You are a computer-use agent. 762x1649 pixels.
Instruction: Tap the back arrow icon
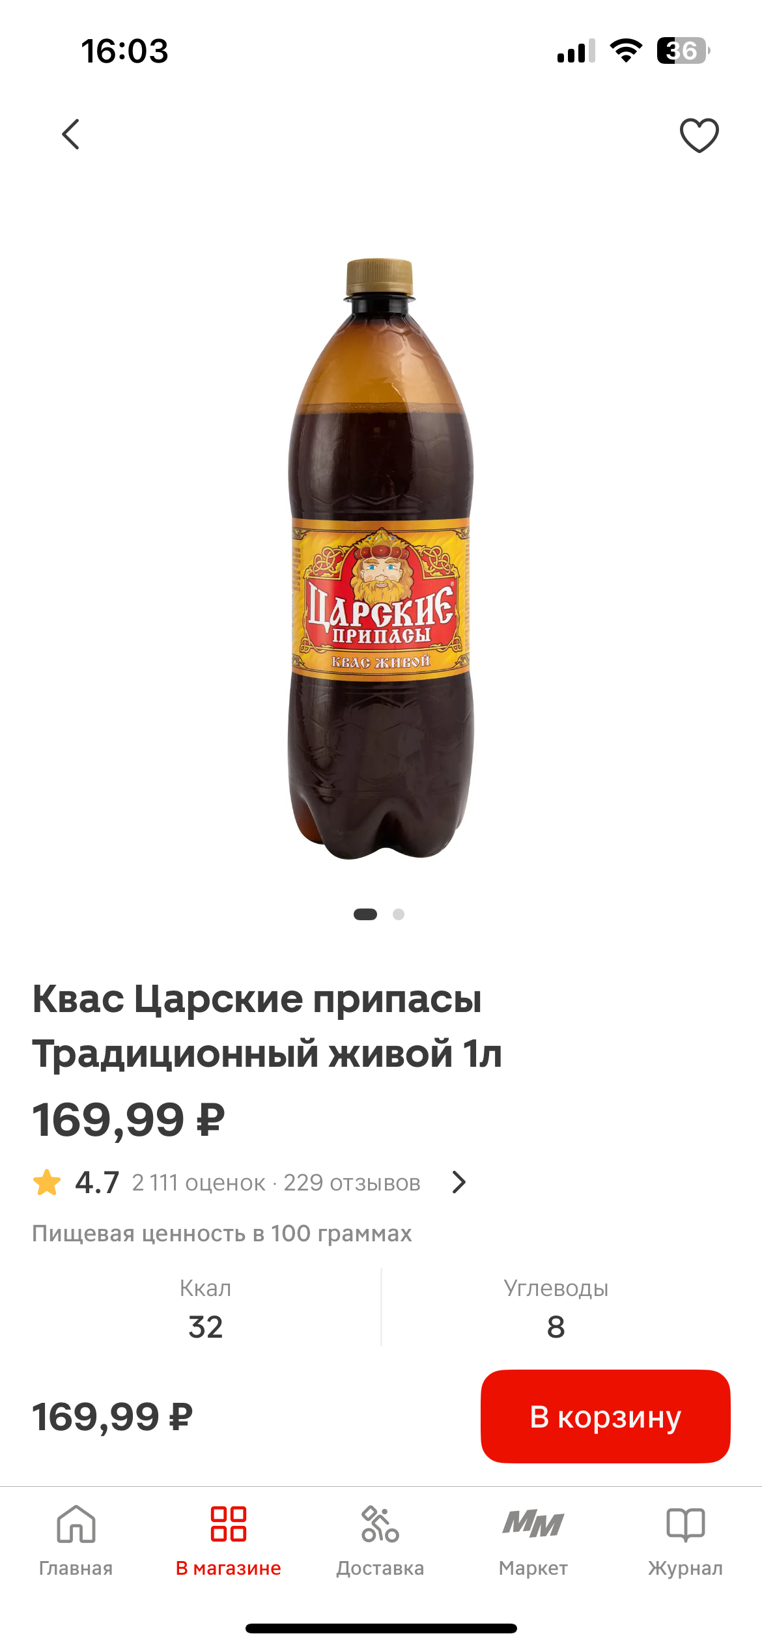pyautogui.click(x=70, y=134)
